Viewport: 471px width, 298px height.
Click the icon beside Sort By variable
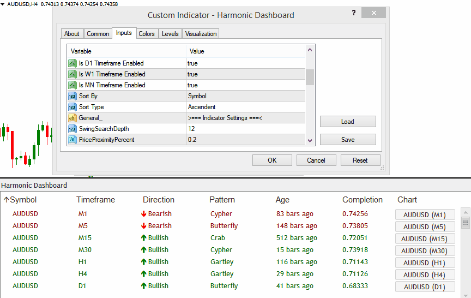(x=72, y=96)
